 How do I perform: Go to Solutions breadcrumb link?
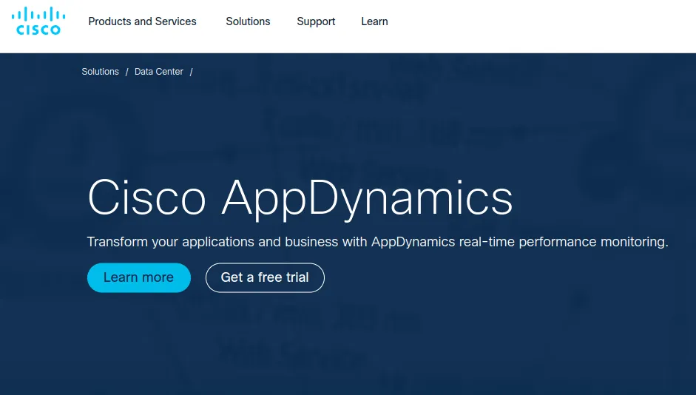tap(101, 72)
